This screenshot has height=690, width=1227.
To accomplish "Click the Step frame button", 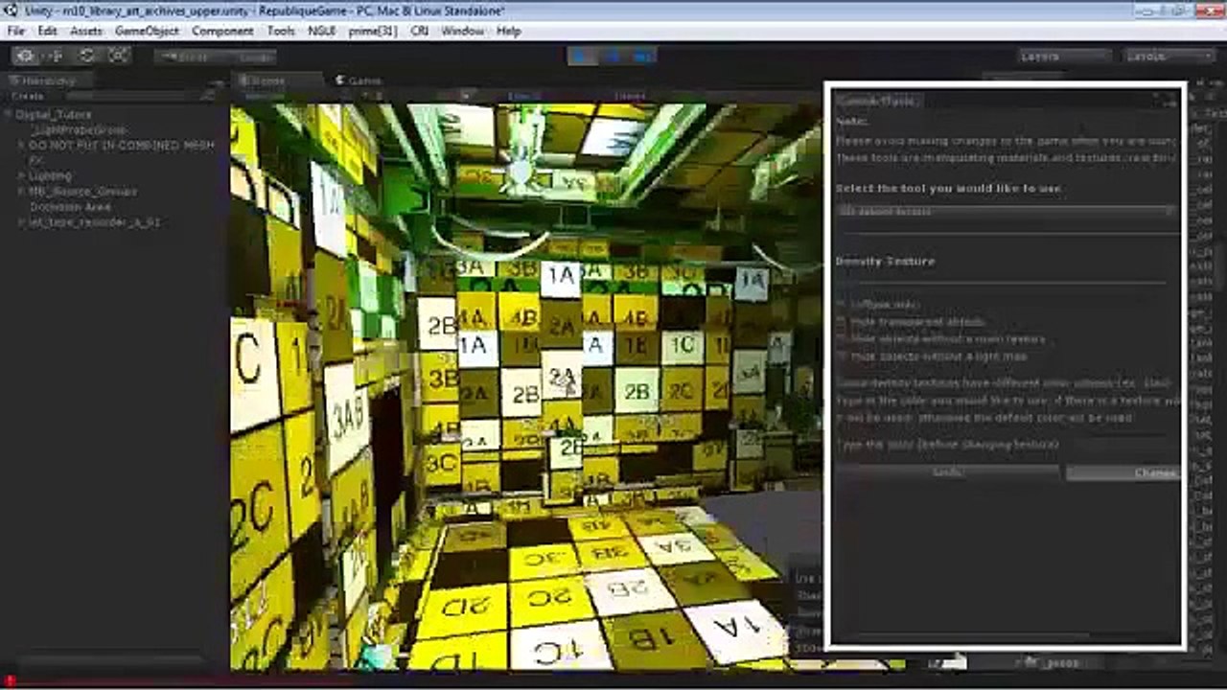I will coord(643,57).
